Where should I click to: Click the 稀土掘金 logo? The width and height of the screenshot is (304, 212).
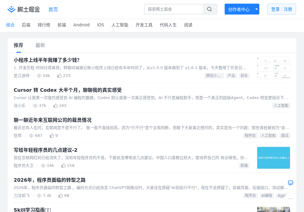tap(23, 9)
